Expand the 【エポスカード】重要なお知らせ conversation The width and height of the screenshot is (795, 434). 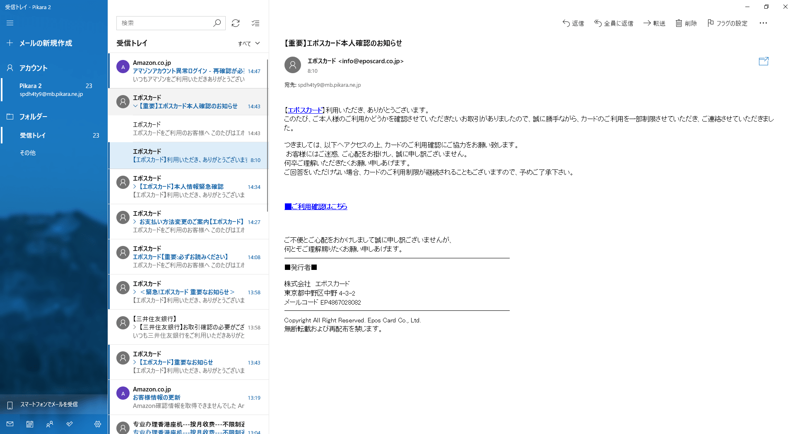(x=135, y=362)
